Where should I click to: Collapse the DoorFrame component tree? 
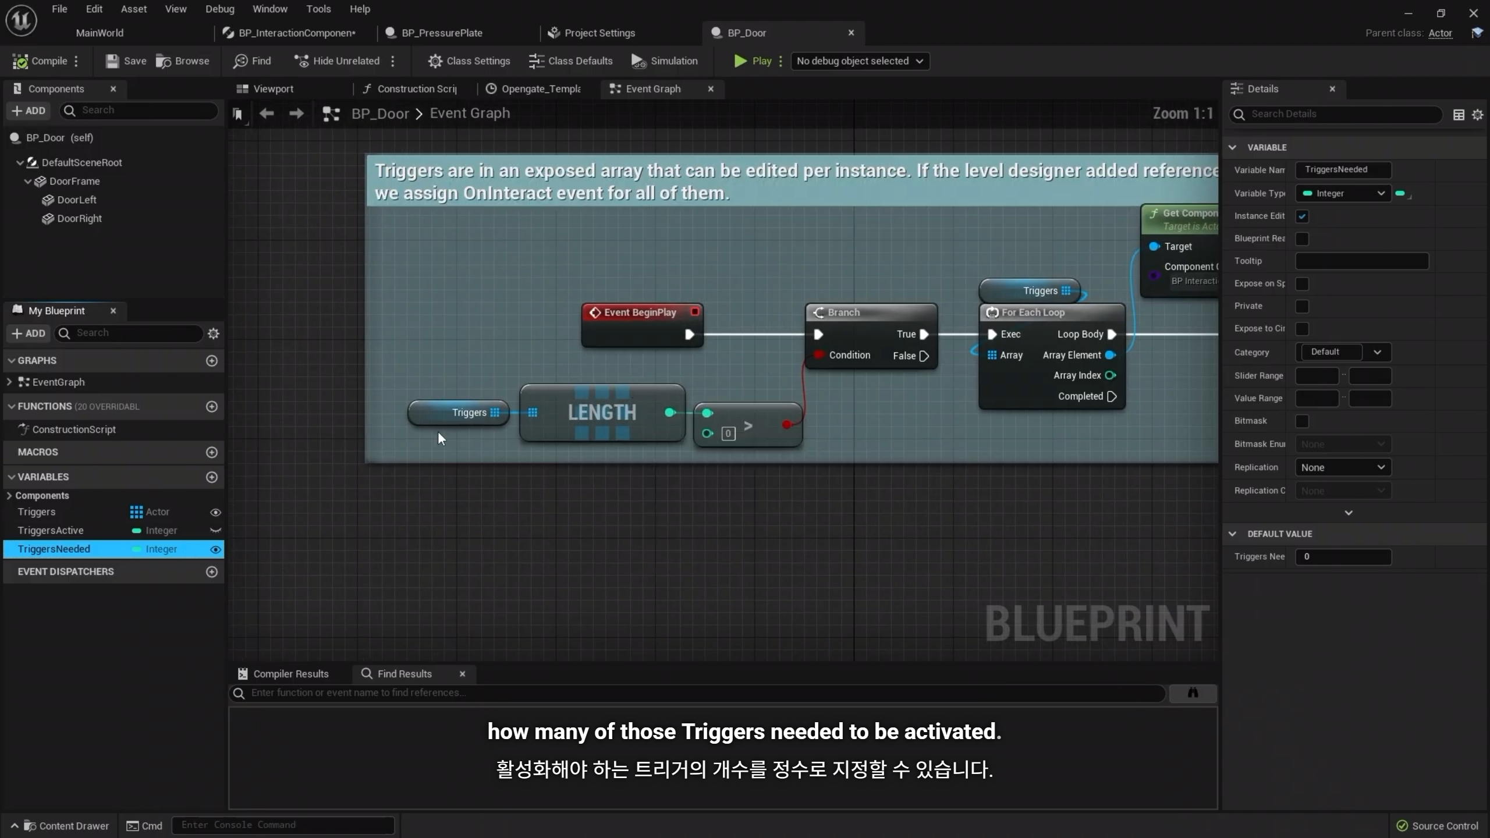point(27,182)
